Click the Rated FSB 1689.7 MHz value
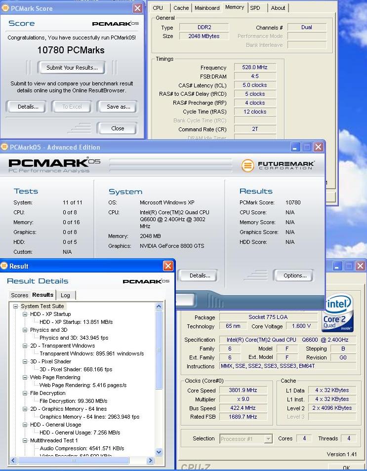This screenshot has height=471, width=367. point(243,417)
